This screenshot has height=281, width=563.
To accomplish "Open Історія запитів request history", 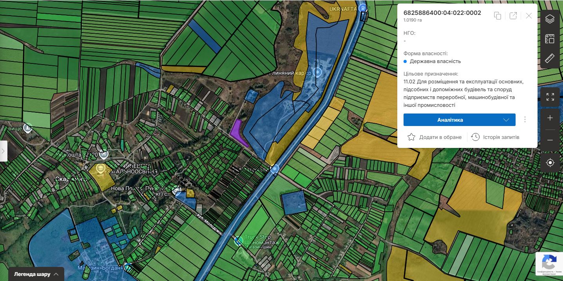I will [x=495, y=137].
